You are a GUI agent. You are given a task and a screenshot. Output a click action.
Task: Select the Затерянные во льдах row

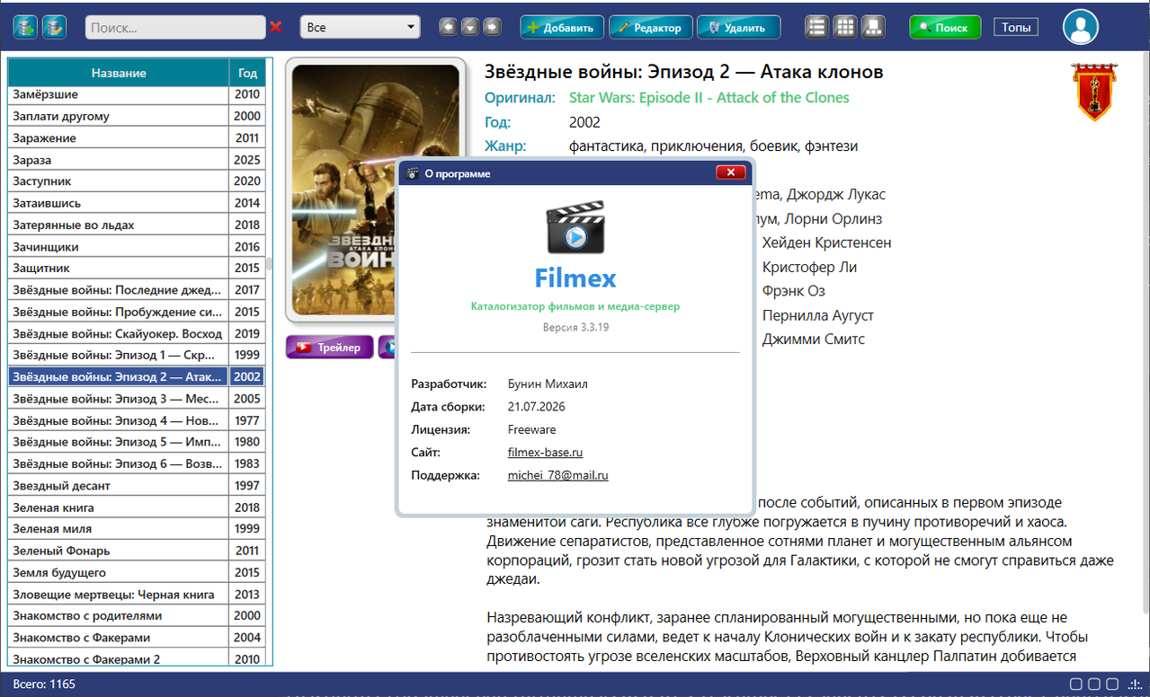(x=137, y=225)
